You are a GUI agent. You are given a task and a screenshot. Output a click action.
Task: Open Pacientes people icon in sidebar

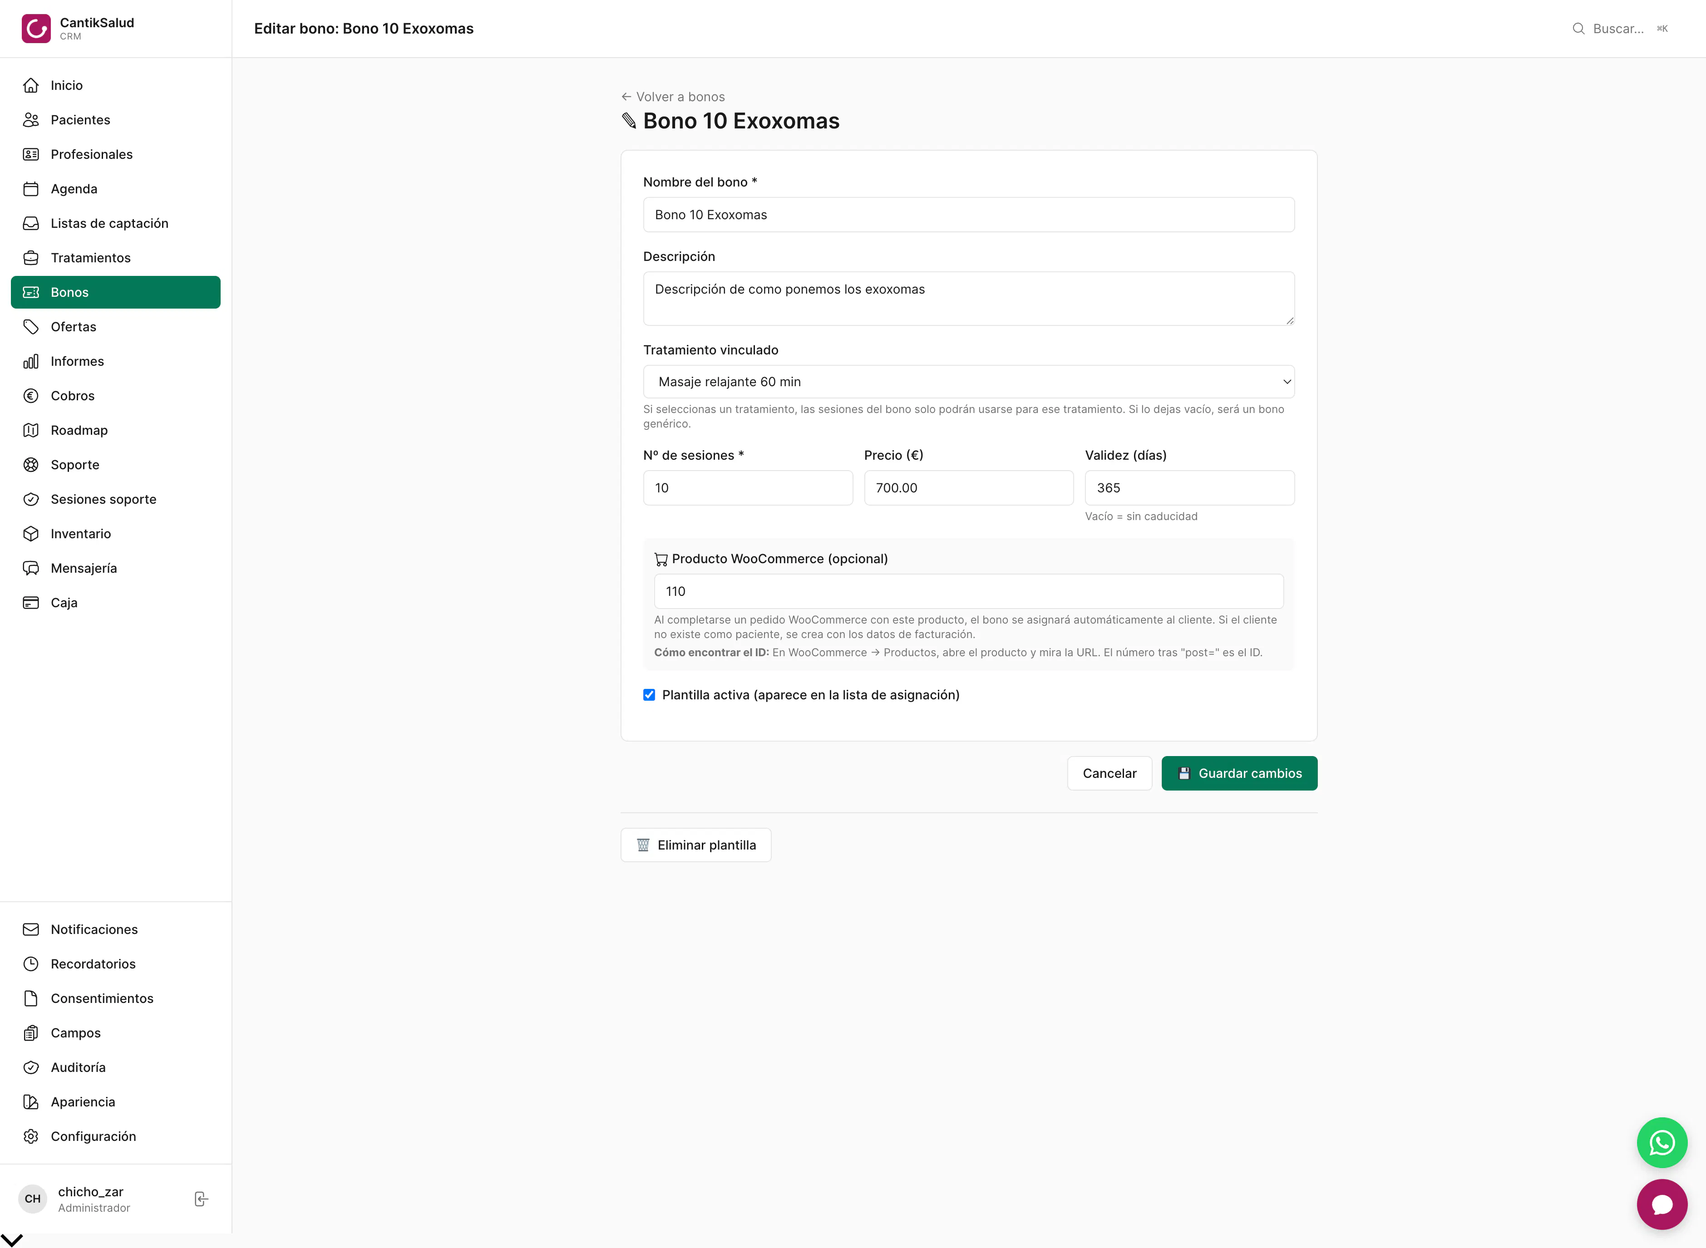tap(31, 120)
